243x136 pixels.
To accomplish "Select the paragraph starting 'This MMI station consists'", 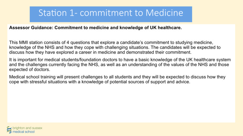I will click(x=116, y=47).
